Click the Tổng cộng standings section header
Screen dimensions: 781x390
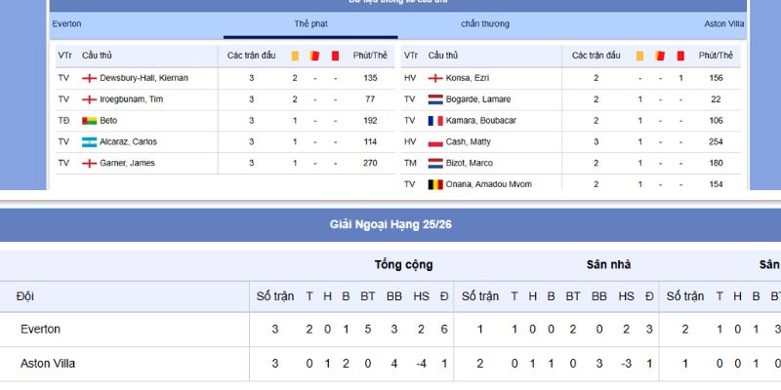pos(403,264)
